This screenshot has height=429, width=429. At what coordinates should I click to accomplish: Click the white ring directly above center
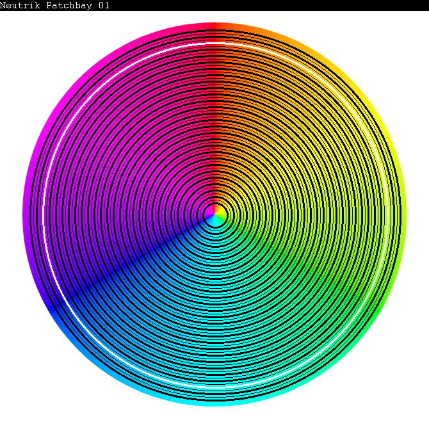pyautogui.click(x=214, y=44)
